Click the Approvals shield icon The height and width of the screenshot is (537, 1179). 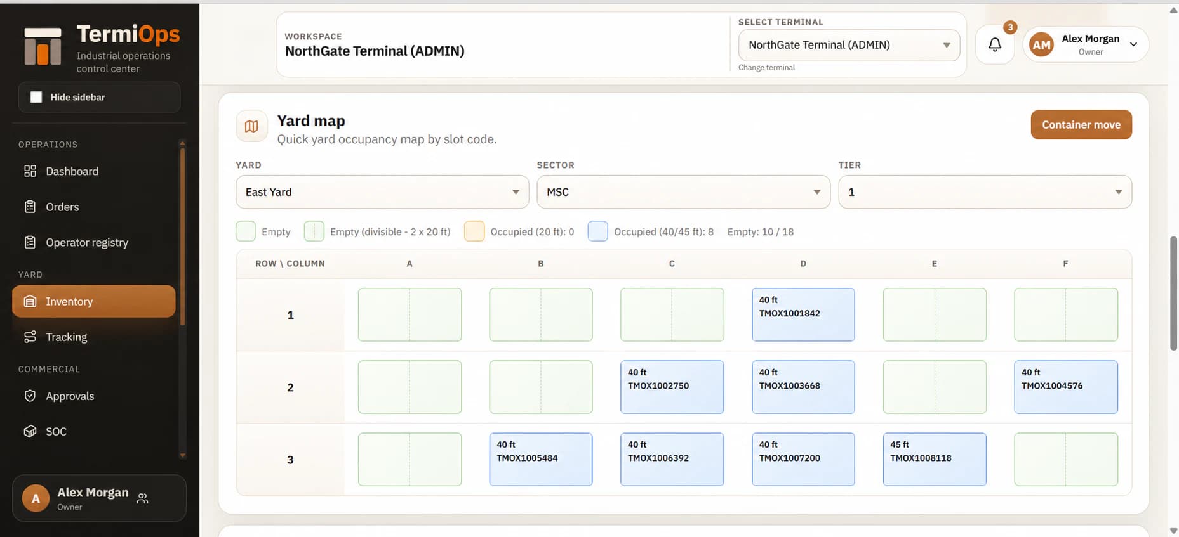click(x=30, y=396)
